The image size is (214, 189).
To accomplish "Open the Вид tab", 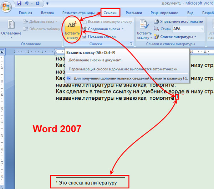I will [x=190, y=13].
